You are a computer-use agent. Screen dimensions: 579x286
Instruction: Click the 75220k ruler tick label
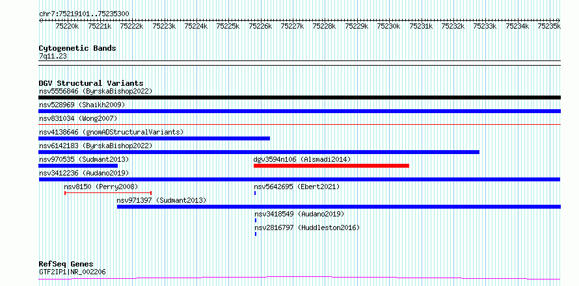point(68,26)
